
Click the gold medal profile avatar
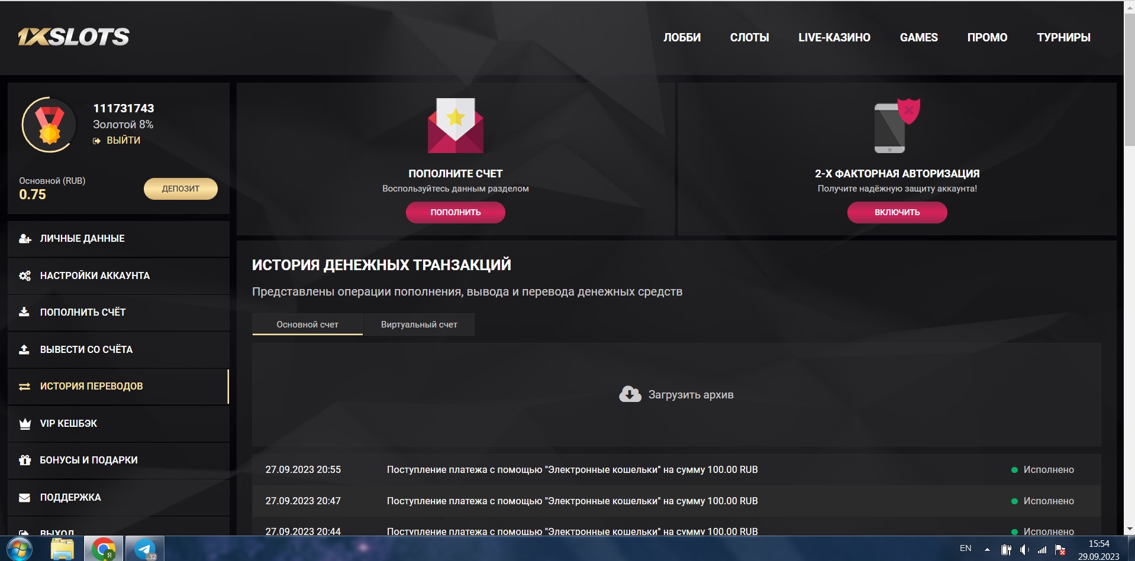tap(50, 125)
